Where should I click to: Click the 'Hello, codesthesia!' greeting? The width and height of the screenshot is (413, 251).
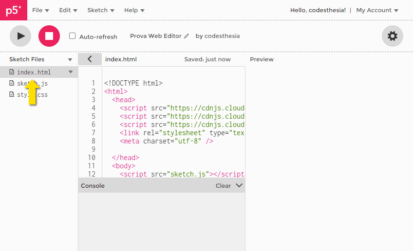coord(318,10)
